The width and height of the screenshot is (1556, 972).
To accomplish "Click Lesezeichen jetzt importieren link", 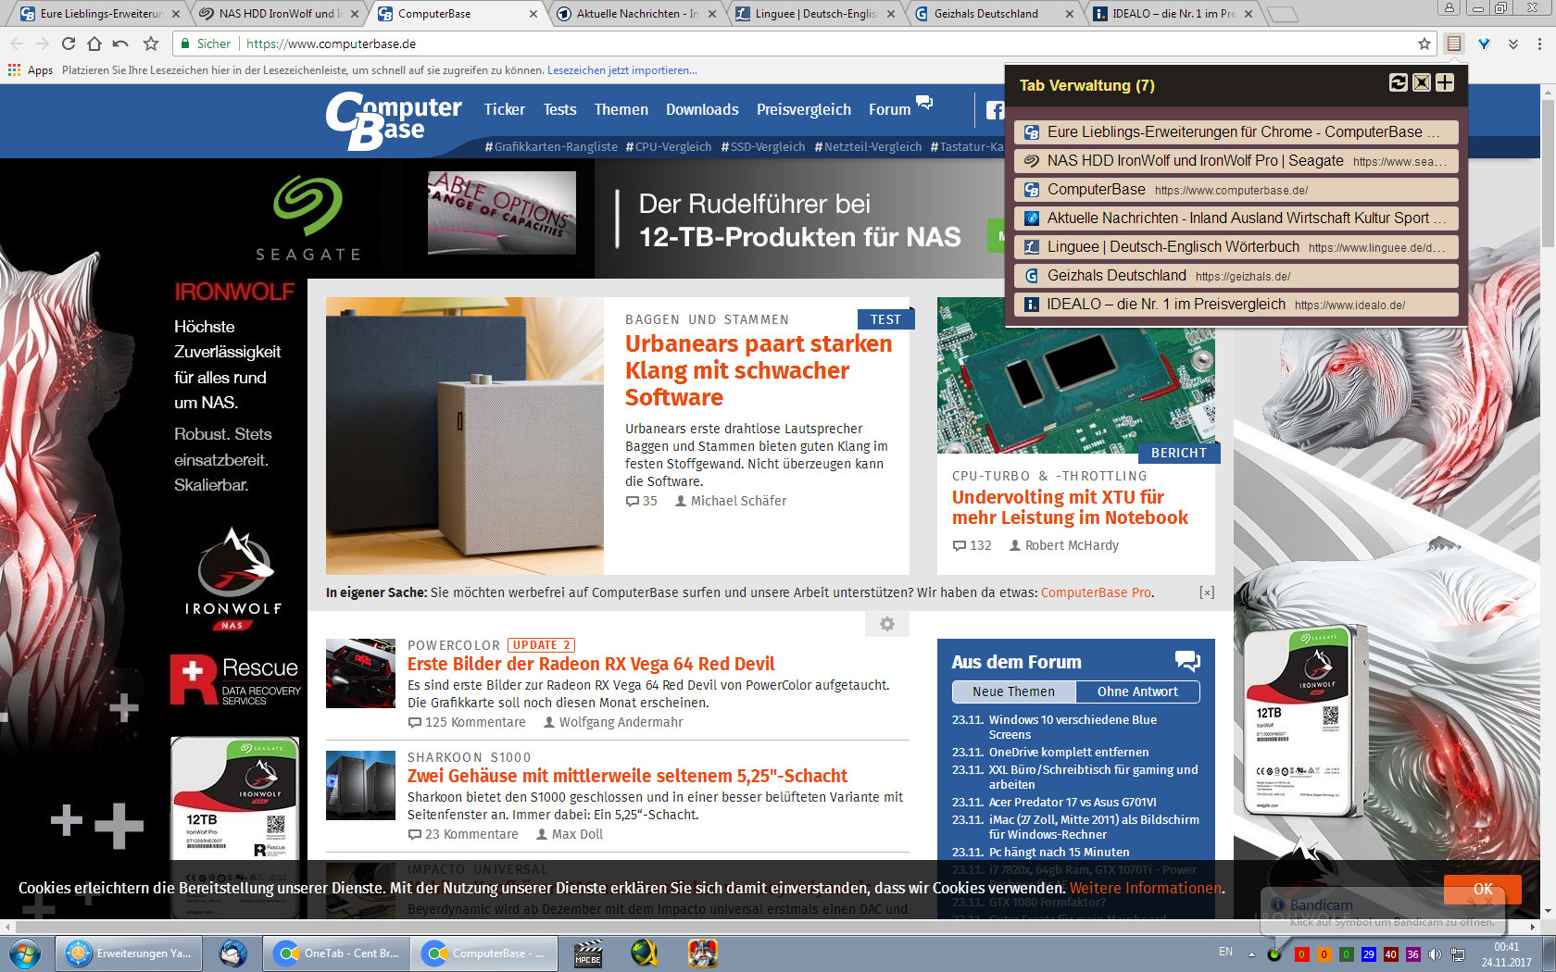I will (621, 70).
